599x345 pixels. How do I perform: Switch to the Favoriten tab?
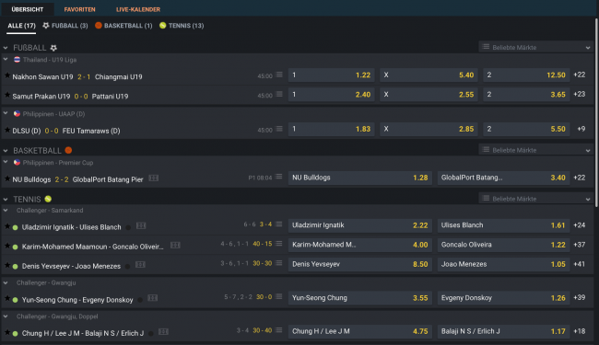tap(79, 9)
